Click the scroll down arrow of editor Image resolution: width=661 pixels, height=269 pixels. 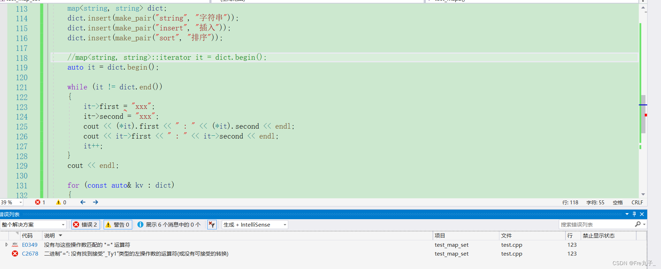click(x=643, y=194)
